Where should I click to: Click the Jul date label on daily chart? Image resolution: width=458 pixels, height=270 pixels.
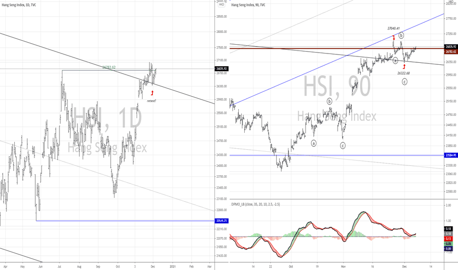point(59,267)
